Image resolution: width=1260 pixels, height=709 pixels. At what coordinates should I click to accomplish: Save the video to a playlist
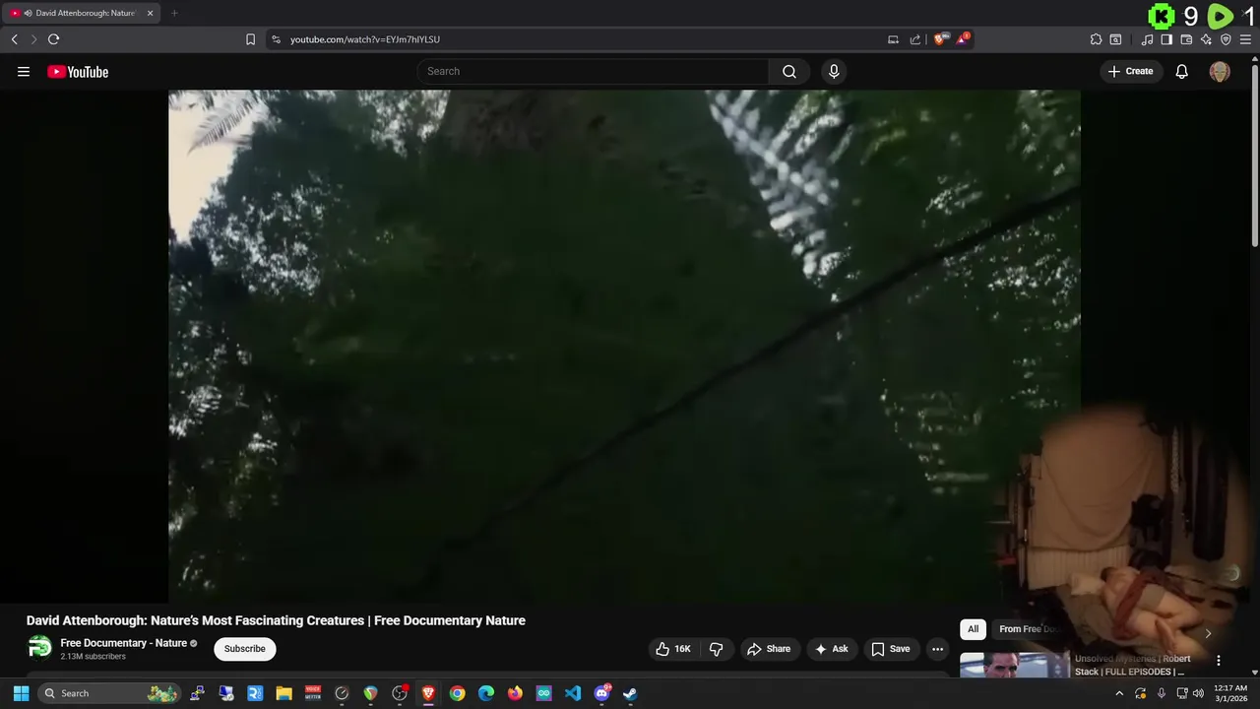pyautogui.click(x=891, y=649)
